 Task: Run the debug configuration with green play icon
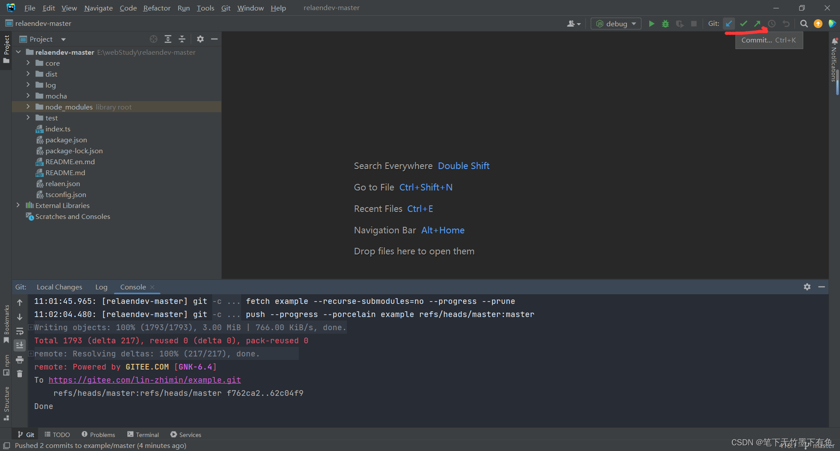[651, 24]
